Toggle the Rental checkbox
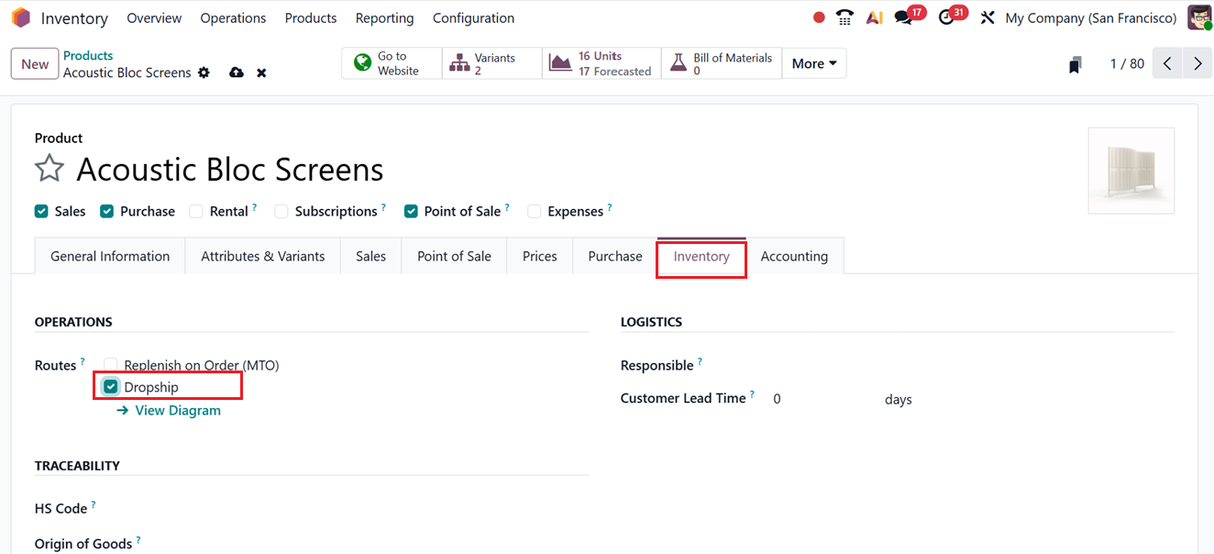1214x554 pixels. pyautogui.click(x=196, y=211)
